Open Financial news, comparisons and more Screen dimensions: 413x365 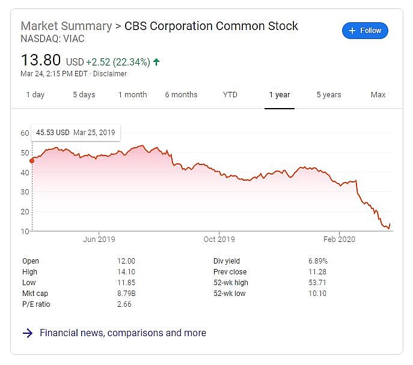coord(123,333)
